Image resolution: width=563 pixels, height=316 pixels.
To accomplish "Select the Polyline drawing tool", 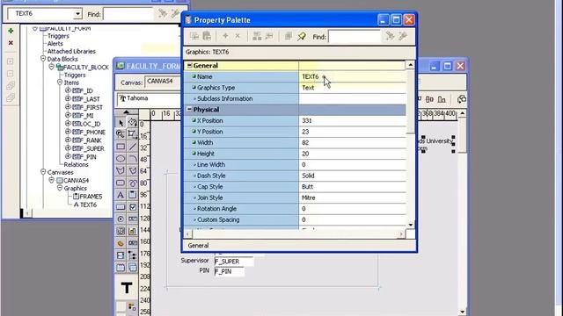I will point(133,170).
